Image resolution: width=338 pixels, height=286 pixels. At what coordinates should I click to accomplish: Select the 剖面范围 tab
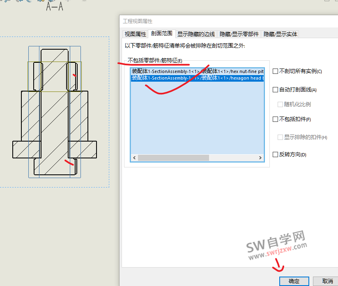coord(162,34)
